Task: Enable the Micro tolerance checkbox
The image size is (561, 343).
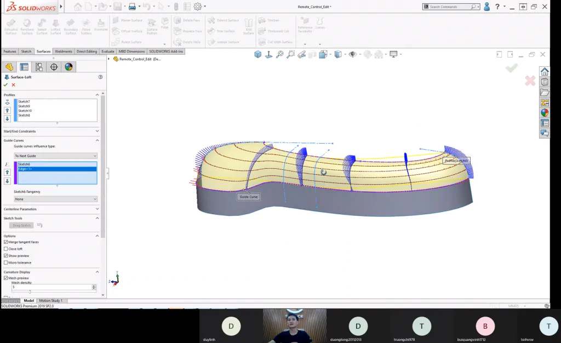Action: 5,262
